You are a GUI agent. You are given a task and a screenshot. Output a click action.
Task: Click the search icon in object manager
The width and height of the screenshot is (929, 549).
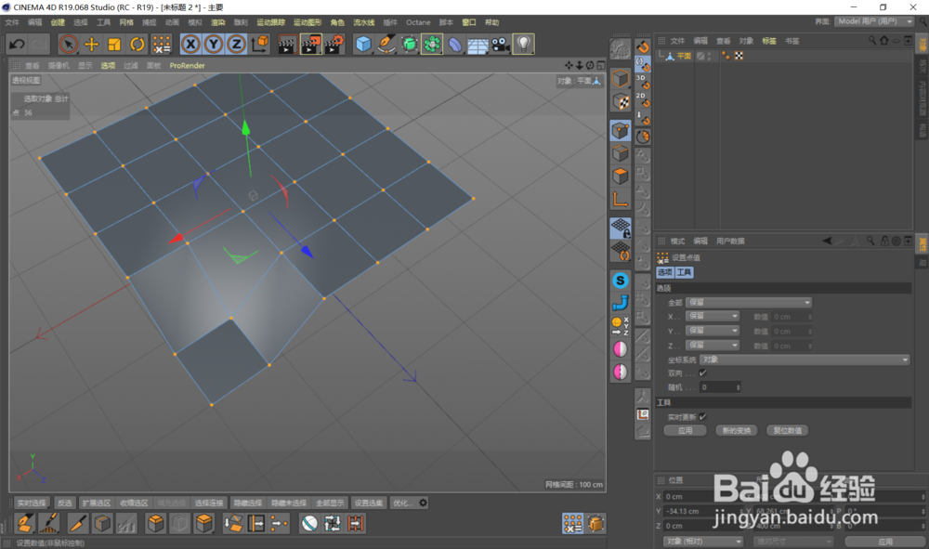[872, 40]
